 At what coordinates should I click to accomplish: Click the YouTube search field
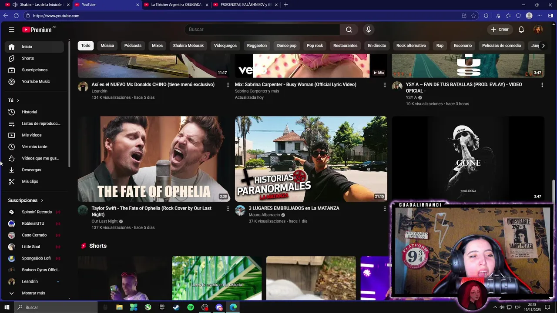coord(262,30)
